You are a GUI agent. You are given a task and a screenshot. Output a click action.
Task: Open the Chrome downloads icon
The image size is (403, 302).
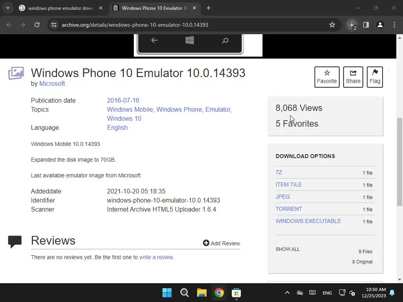[351, 25]
